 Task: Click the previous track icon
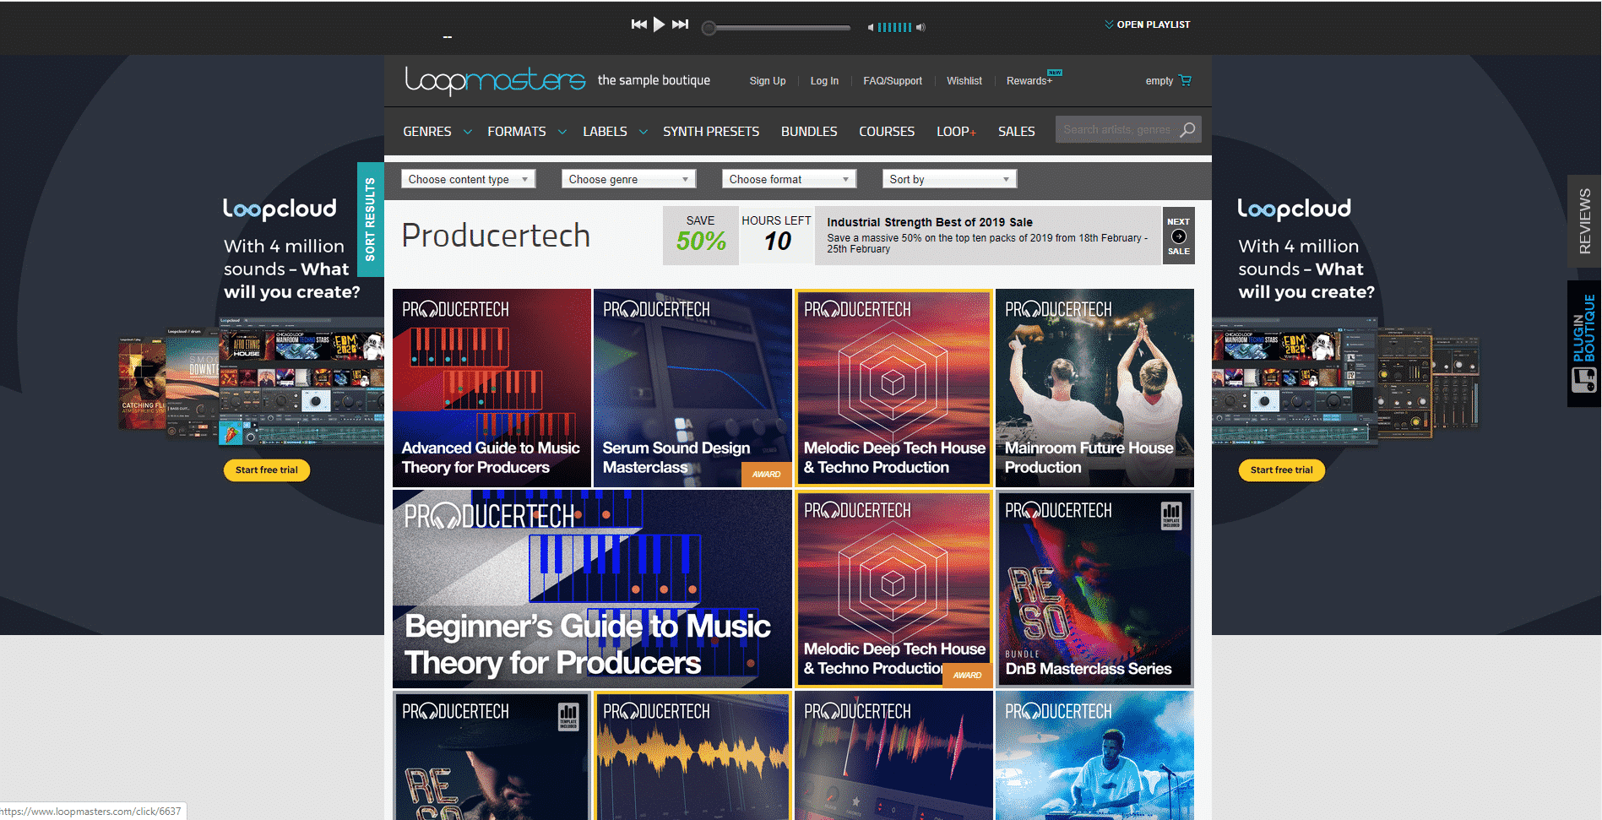coord(638,24)
